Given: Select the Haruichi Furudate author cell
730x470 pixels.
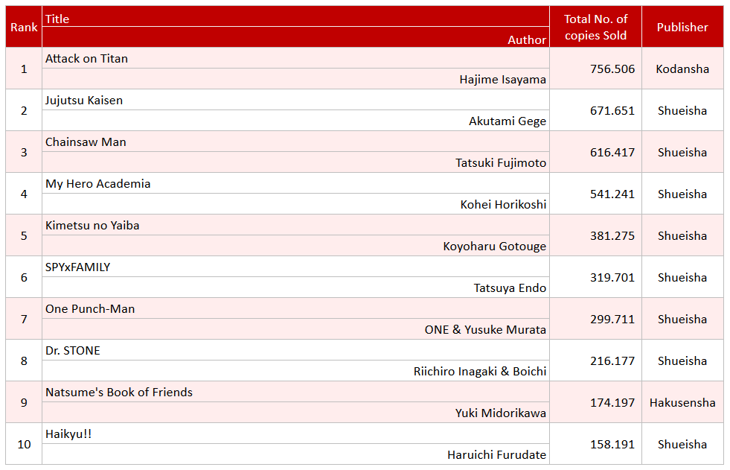Looking at the screenshot, I should click(x=295, y=454).
